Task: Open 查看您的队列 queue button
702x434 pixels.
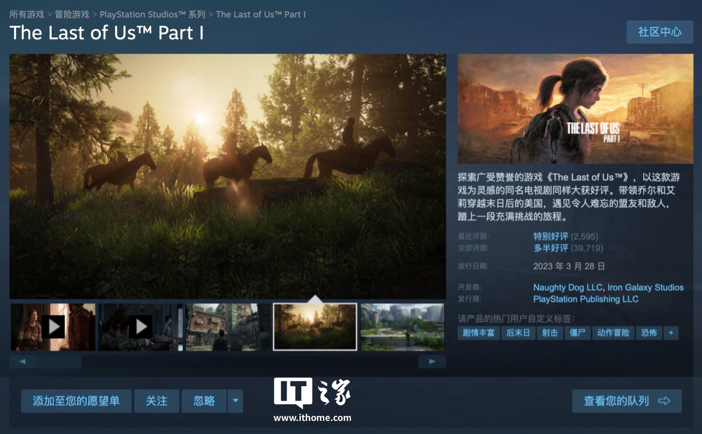Action: tap(626, 401)
